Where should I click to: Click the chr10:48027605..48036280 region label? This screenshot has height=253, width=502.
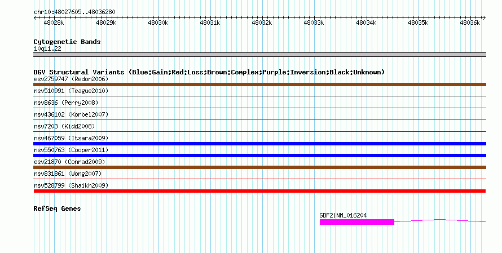click(74, 12)
